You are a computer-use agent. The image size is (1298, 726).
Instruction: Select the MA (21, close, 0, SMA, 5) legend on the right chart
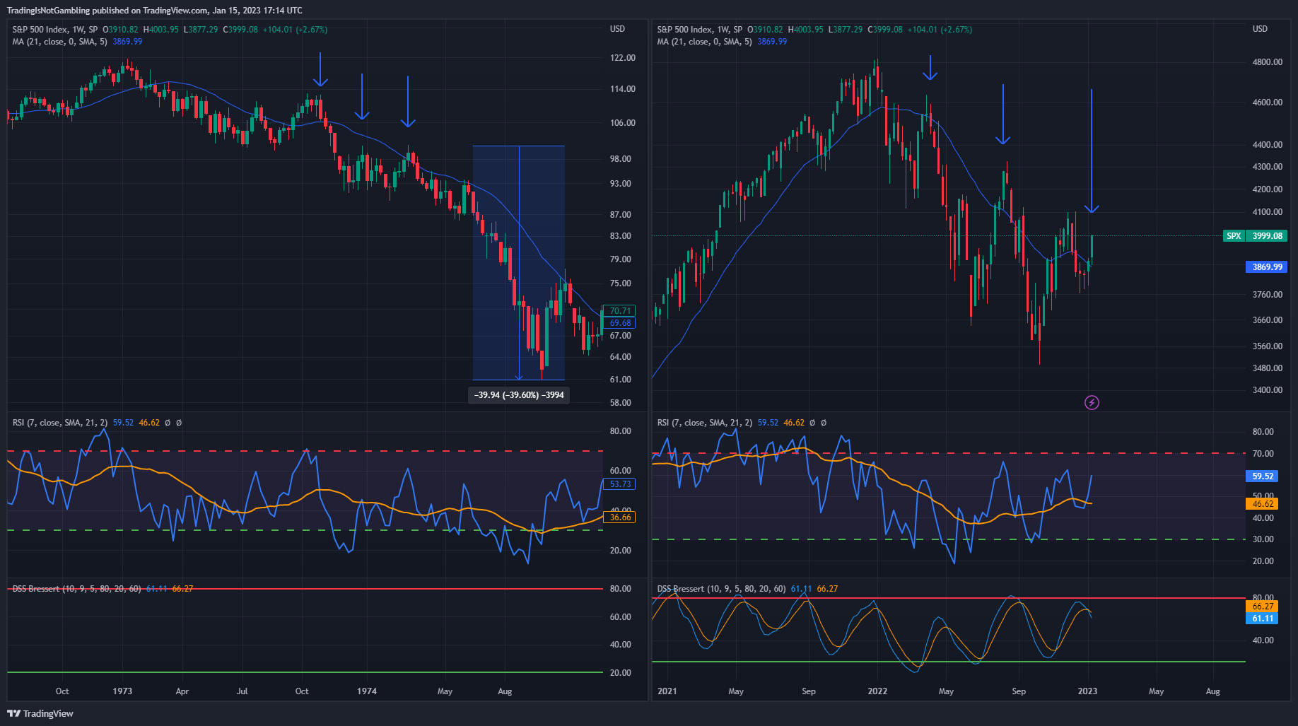tap(705, 42)
